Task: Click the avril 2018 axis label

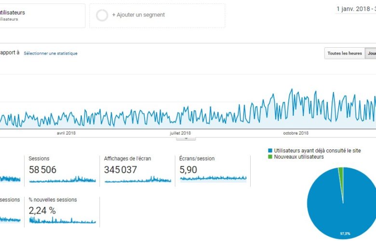Action: click(x=66, y=133)
